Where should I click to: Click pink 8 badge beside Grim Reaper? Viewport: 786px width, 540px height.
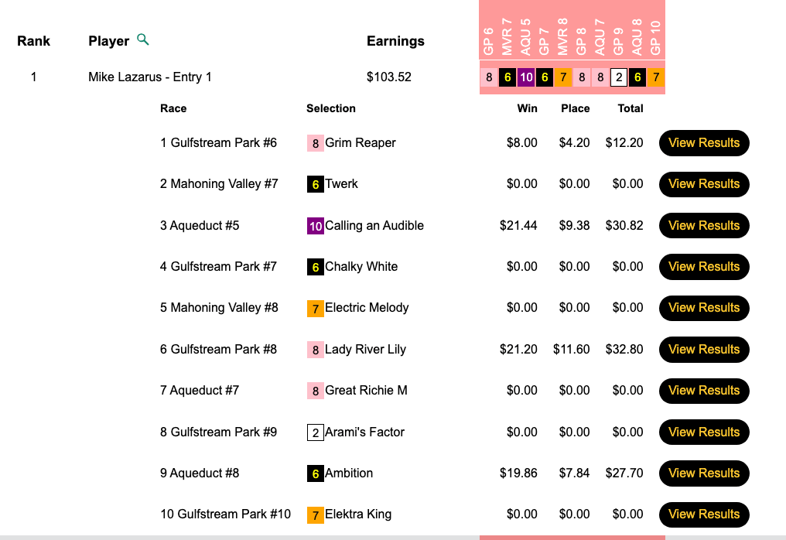point(315,143)
